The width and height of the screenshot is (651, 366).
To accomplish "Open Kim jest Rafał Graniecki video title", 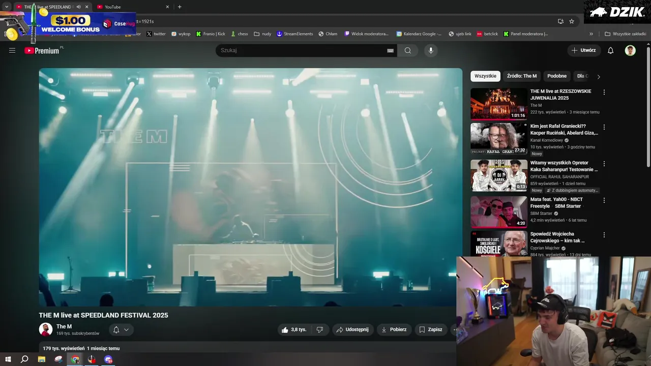I will tap(564, 129).
